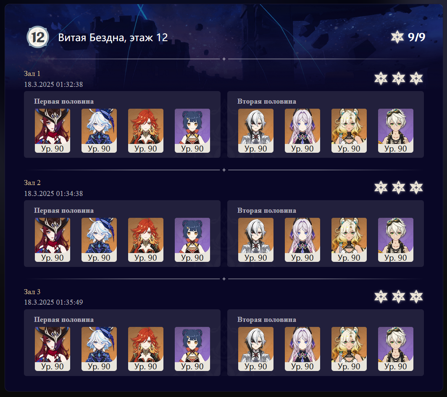This screenshot has height=397, width=447.
Task: Click first star of Зал 1 rating
Action: pyautogui.click(x=381, y=78)
